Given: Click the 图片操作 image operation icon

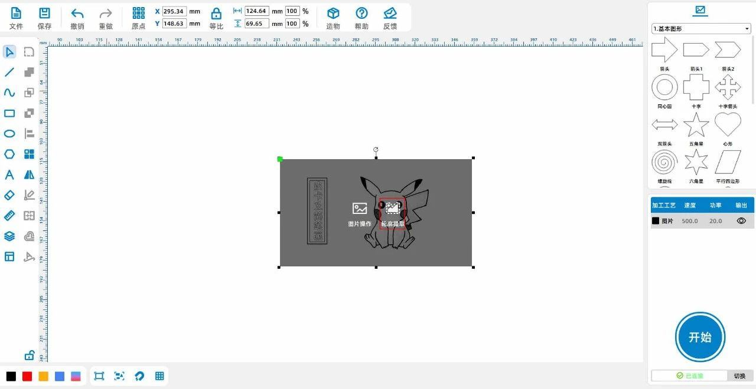Looking at the screenshot, I should pos(359,208).
